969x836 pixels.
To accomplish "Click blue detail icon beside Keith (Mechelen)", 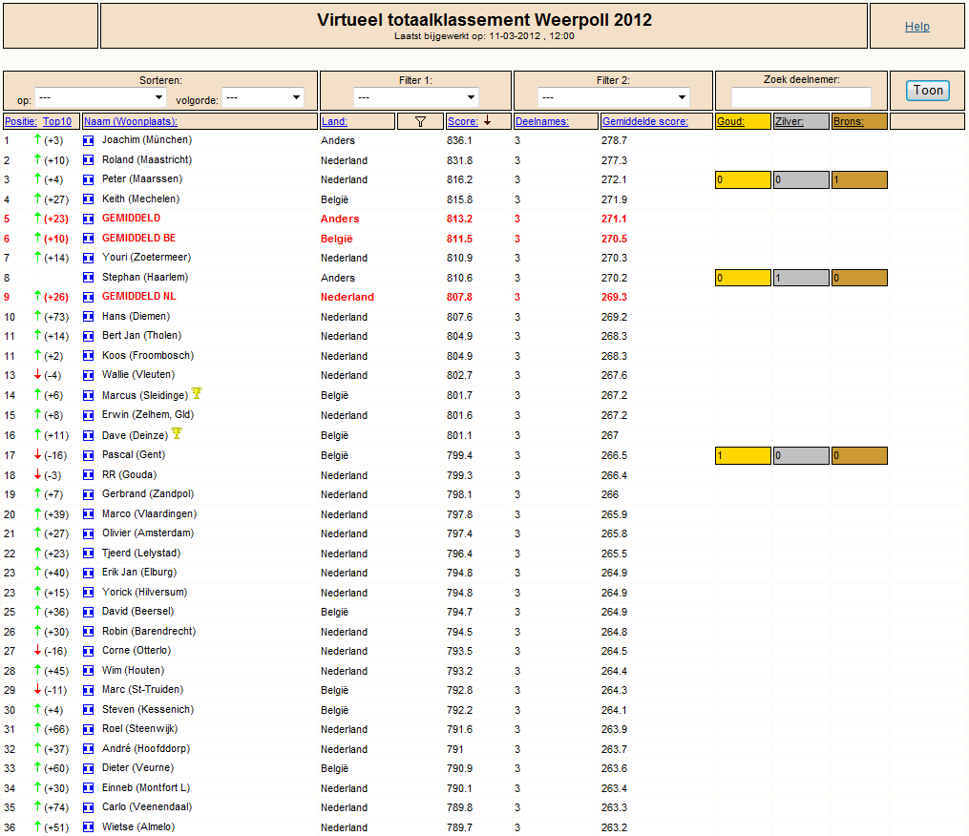I will pyautogui.click(x=89, y=199).
